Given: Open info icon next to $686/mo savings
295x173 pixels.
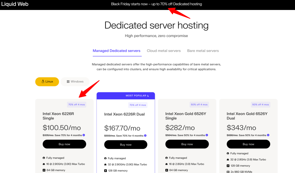Looking at the screenshot, I should pyautogui.click(x=268, y=135).
